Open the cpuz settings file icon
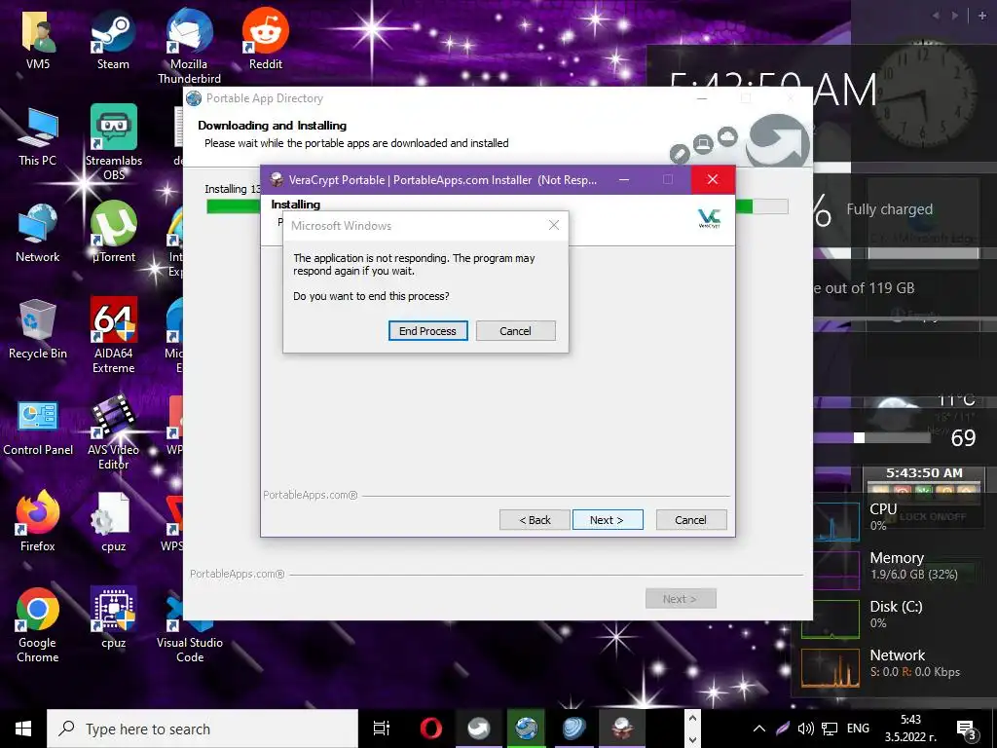This screenshot has height=748, width=997. [x=114, y=523]
